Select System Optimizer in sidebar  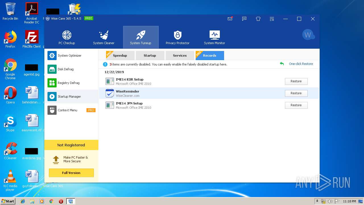coord(71,56)
